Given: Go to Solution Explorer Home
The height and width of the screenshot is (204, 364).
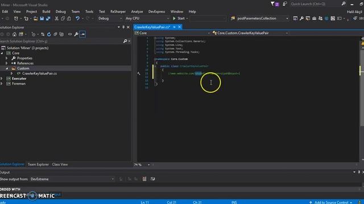Looking at the screenshot, I should pyautogui.click(x=14, y=34).
